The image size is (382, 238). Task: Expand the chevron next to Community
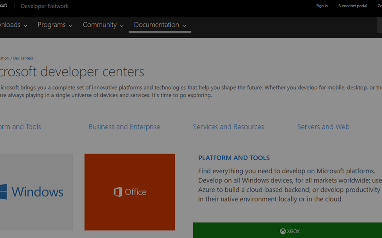122,26
